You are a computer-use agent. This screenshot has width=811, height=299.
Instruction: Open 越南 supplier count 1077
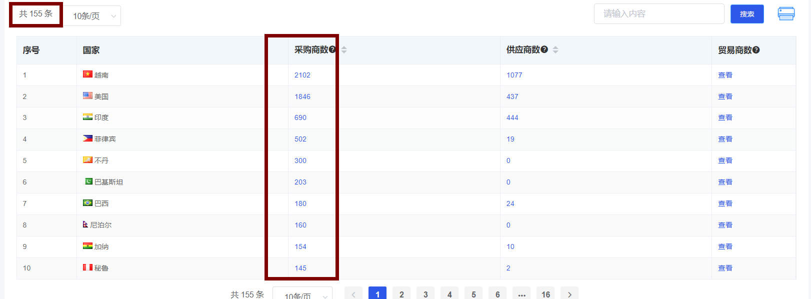click(514, 75)
